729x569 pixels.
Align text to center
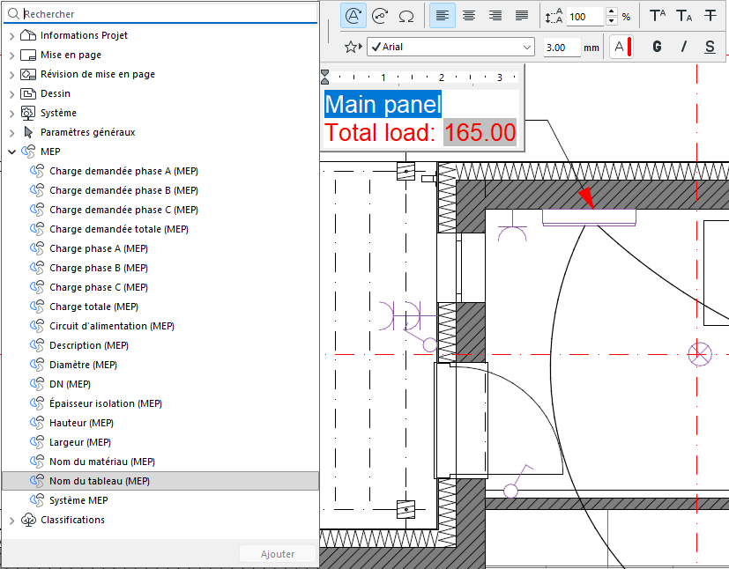[469, 16]
